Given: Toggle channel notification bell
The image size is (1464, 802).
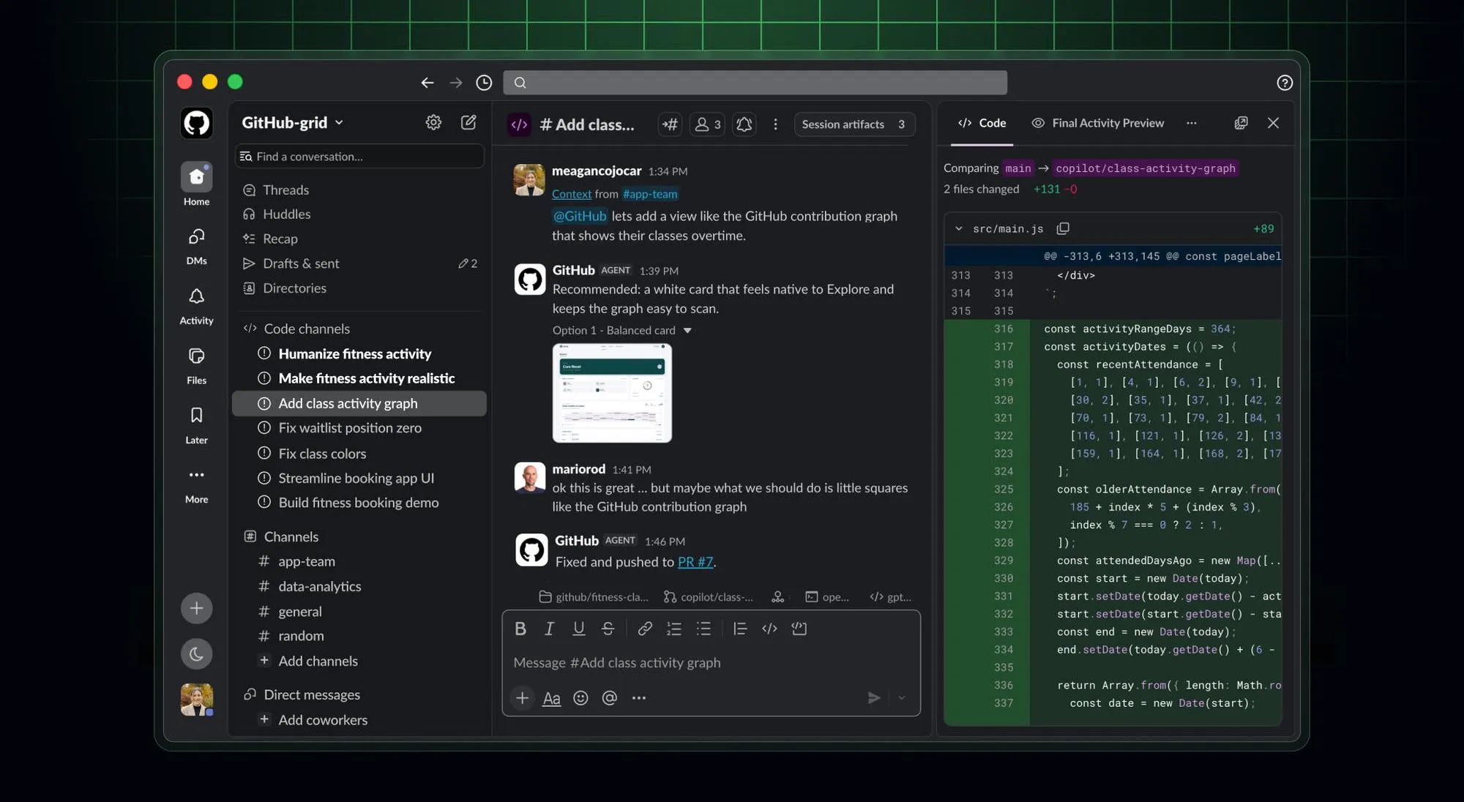Looking at the screenshot, I should pyautogui.click(x=744, y=124).
